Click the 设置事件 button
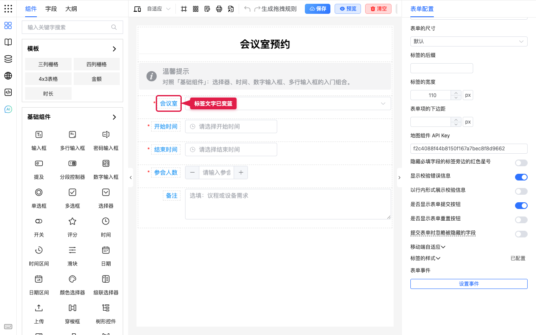Screen dimensions: 536x335 pyautogui.click(x=469, y=284)
